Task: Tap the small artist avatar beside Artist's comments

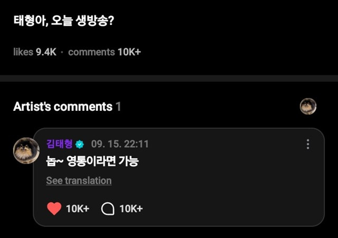Action: coord(308,107)
